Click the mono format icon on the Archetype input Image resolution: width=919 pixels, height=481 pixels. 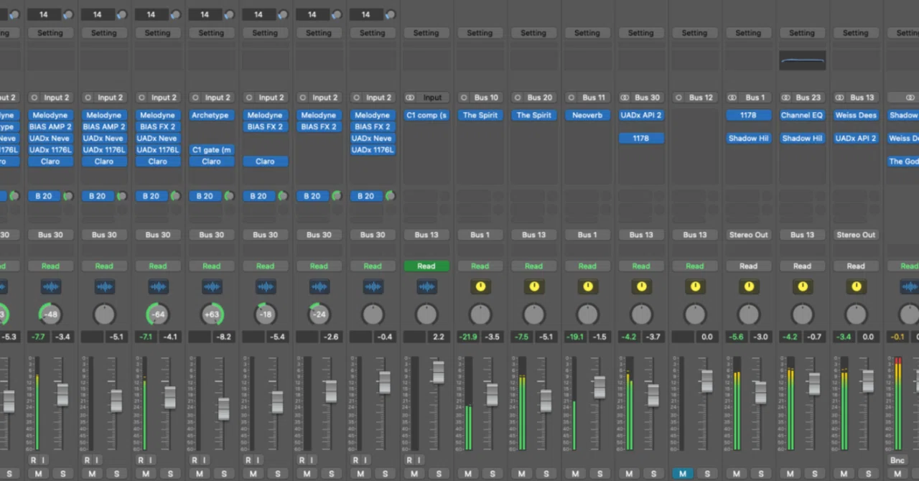tap(195, 98)
